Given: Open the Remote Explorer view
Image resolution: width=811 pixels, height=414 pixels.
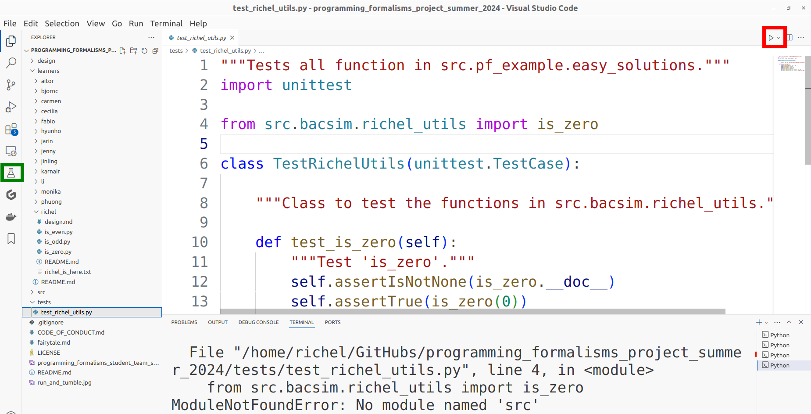Looking at the screenshot, I should (11, 151).
